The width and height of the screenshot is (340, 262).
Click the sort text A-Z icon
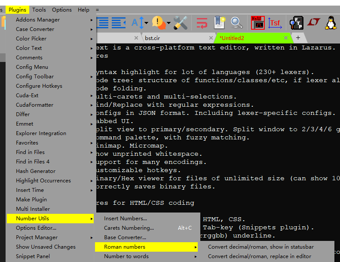click(x=138, y=22)
